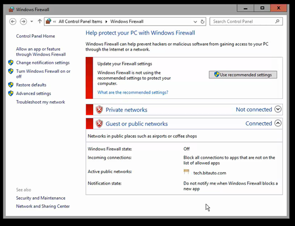This screenshot has height=226, width=295.
Task: Click shield icon beside Turn Windows Firewall
Action: tap(11, 71)
